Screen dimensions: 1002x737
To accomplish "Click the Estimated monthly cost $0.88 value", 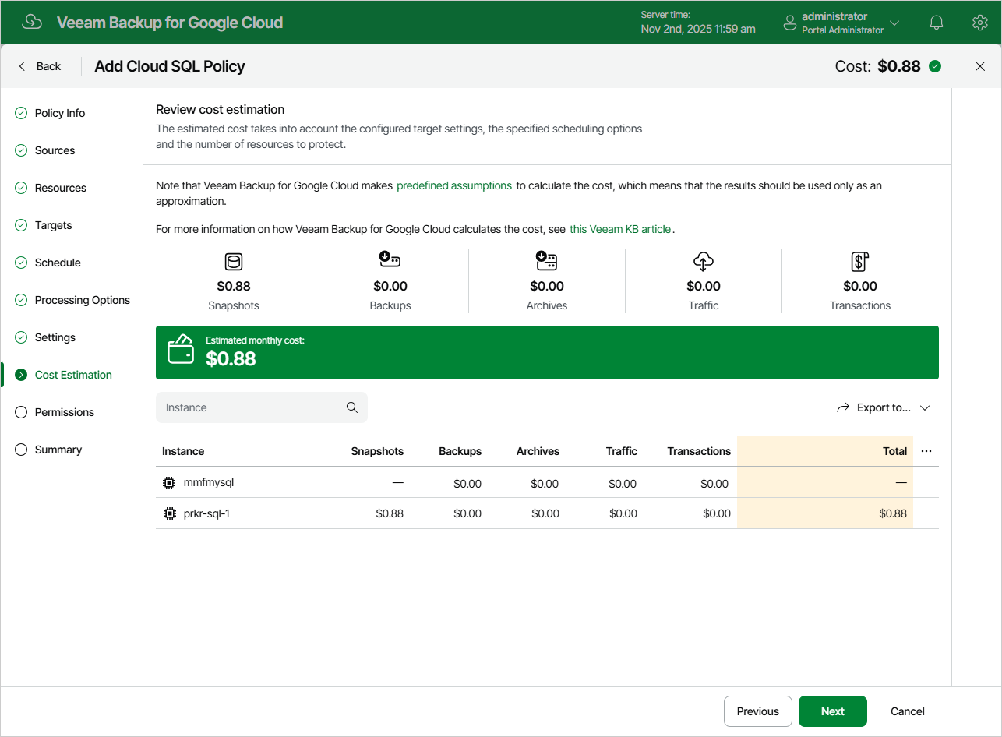I will pyautogui.click(x=231, y=358).
